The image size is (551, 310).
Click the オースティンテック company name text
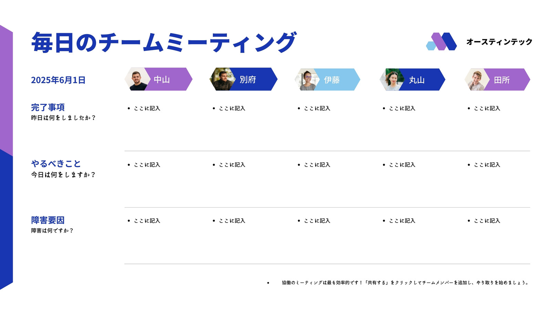499,42
